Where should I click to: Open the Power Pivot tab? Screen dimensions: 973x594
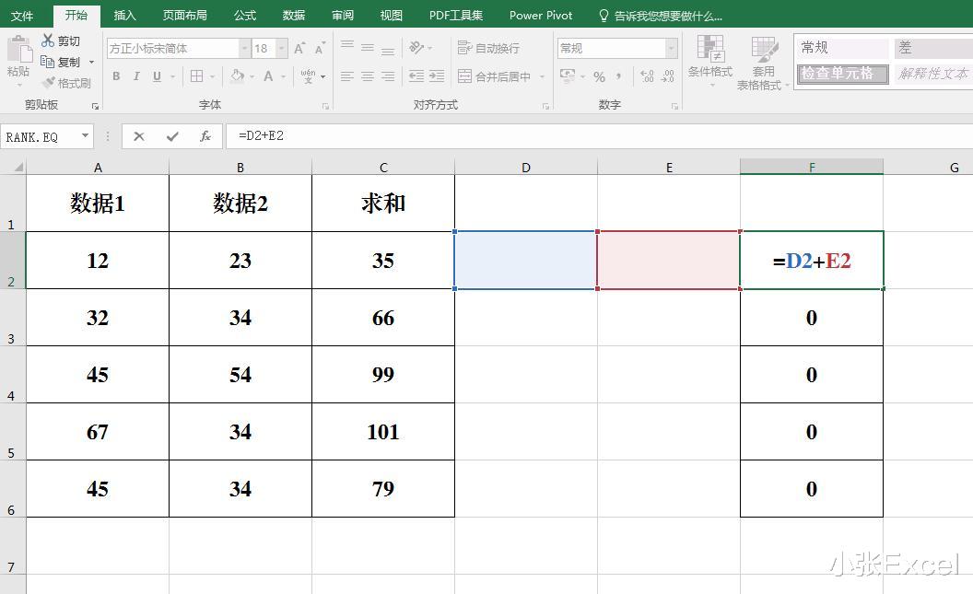(541, 15)
